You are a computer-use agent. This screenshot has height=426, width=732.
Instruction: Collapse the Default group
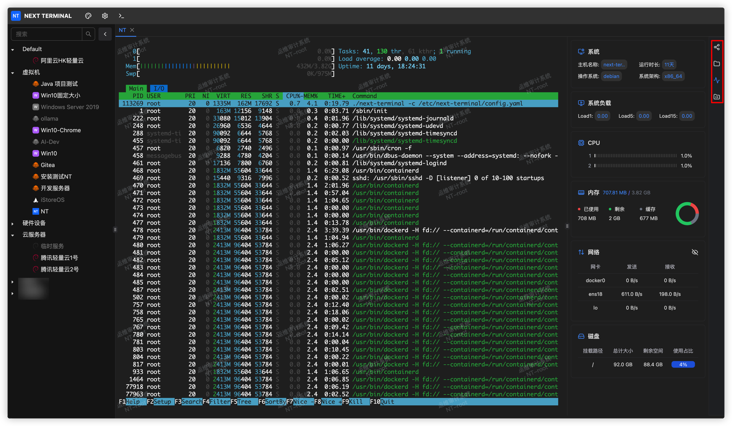[13, 49]
